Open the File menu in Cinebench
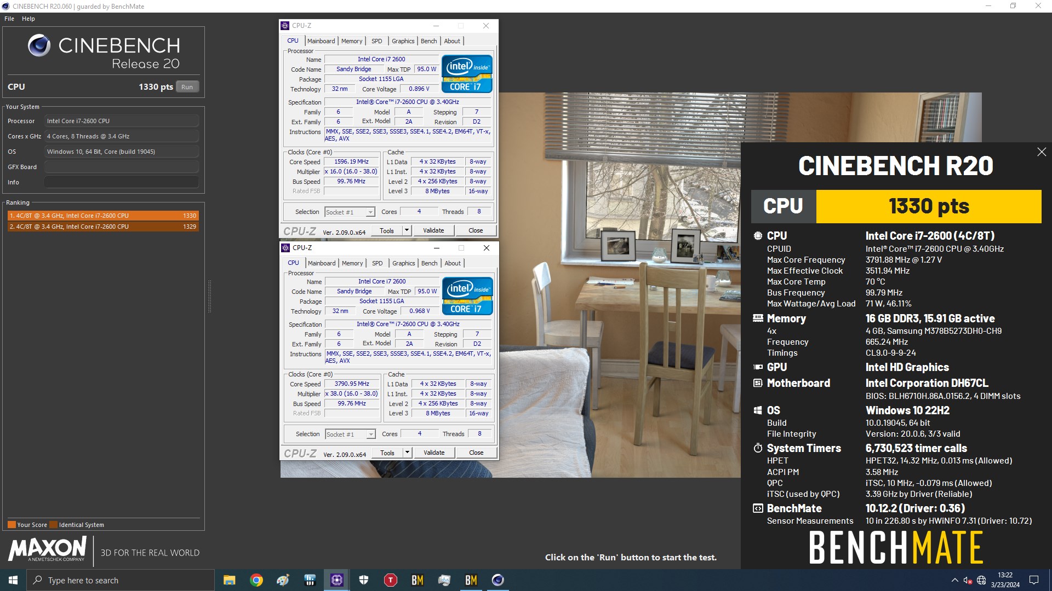The width and height of the screenshot is (1052, 591). [x=9, y=19]
